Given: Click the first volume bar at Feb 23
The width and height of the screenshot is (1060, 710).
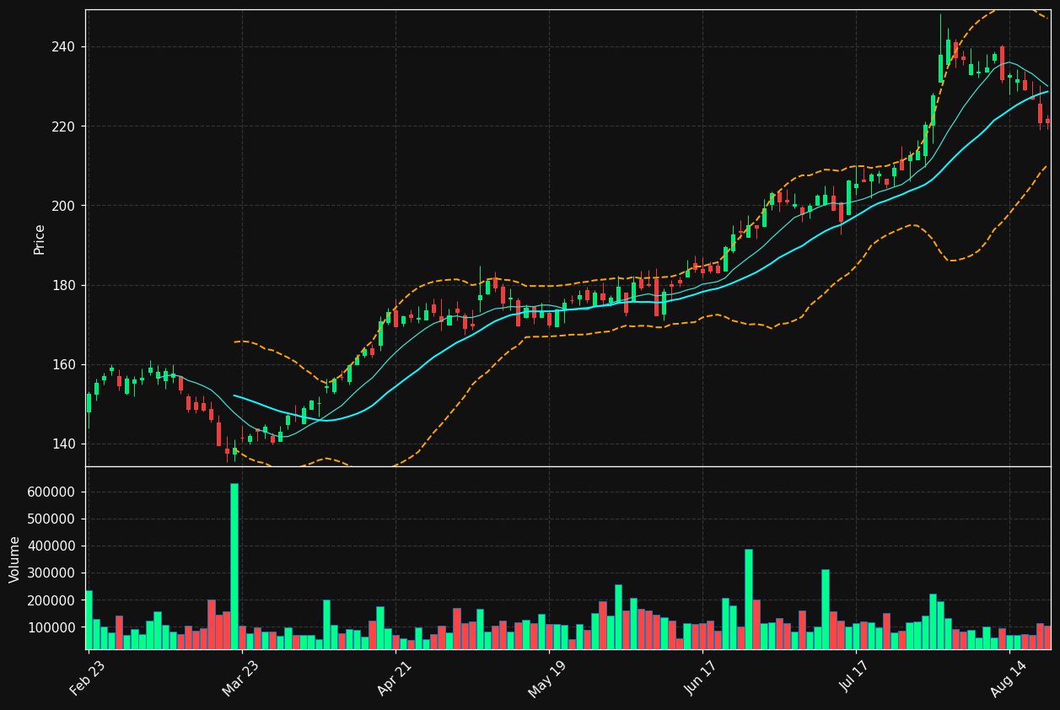Looking at the screenshot, I should click(89, 620).
